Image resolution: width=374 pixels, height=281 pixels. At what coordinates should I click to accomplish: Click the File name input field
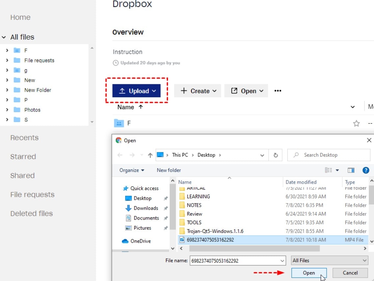[x=238, y=261]
